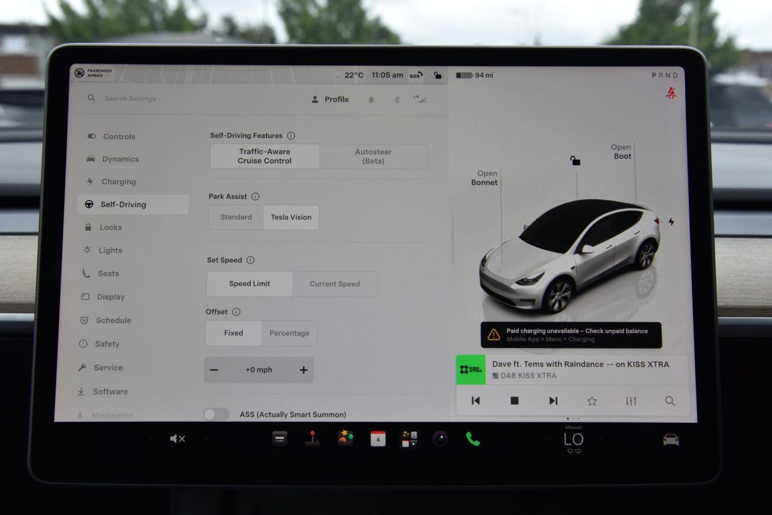Open Service settings
The image size is (772, 515).
click(100, 367)
